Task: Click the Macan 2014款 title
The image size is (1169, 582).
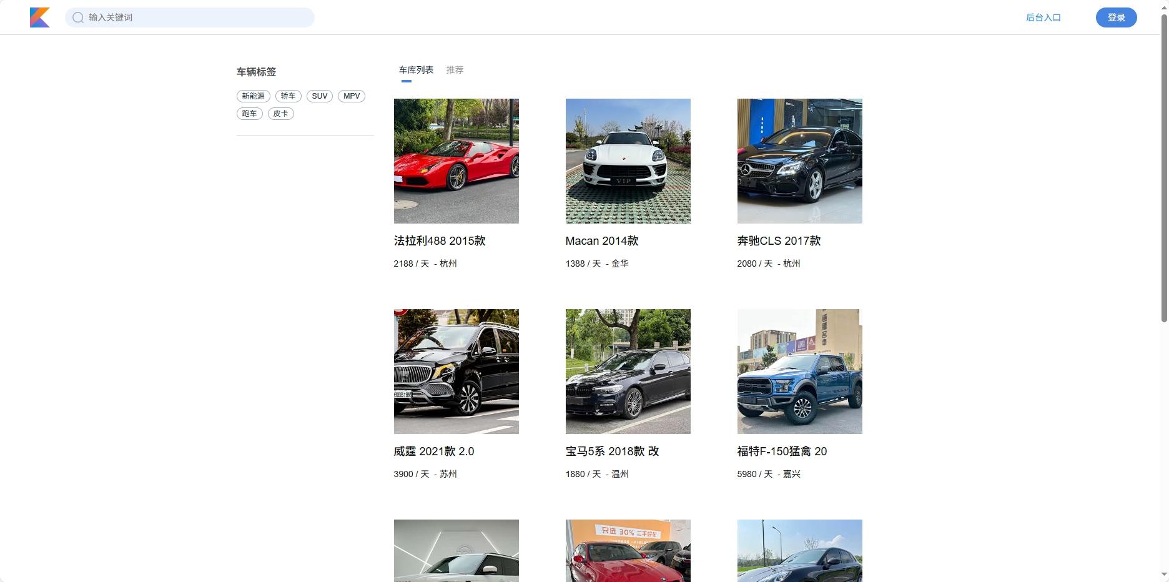Action: tap(602, 241)
